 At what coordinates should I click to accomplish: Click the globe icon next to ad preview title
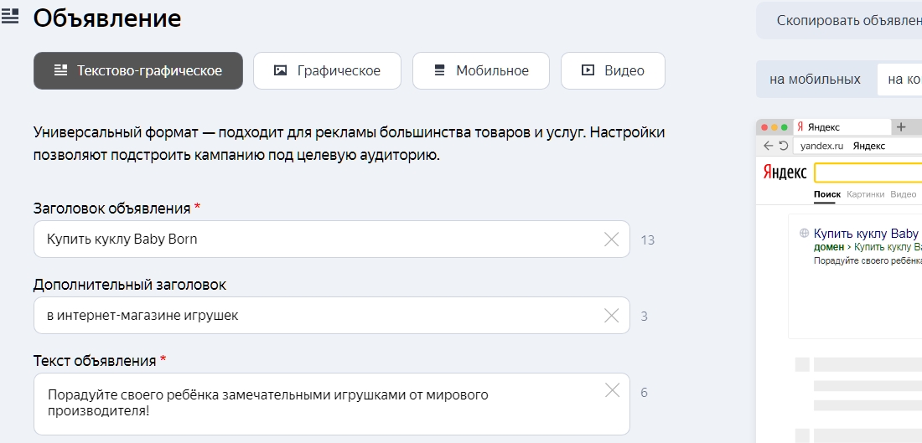pyautogui.click(x=804, y=234)
